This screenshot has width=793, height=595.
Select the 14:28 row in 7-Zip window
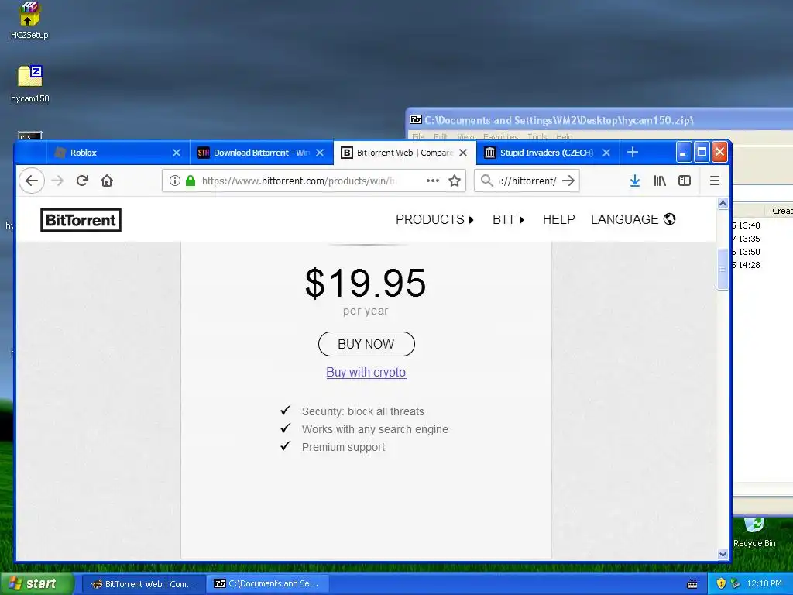pos(762,265)
